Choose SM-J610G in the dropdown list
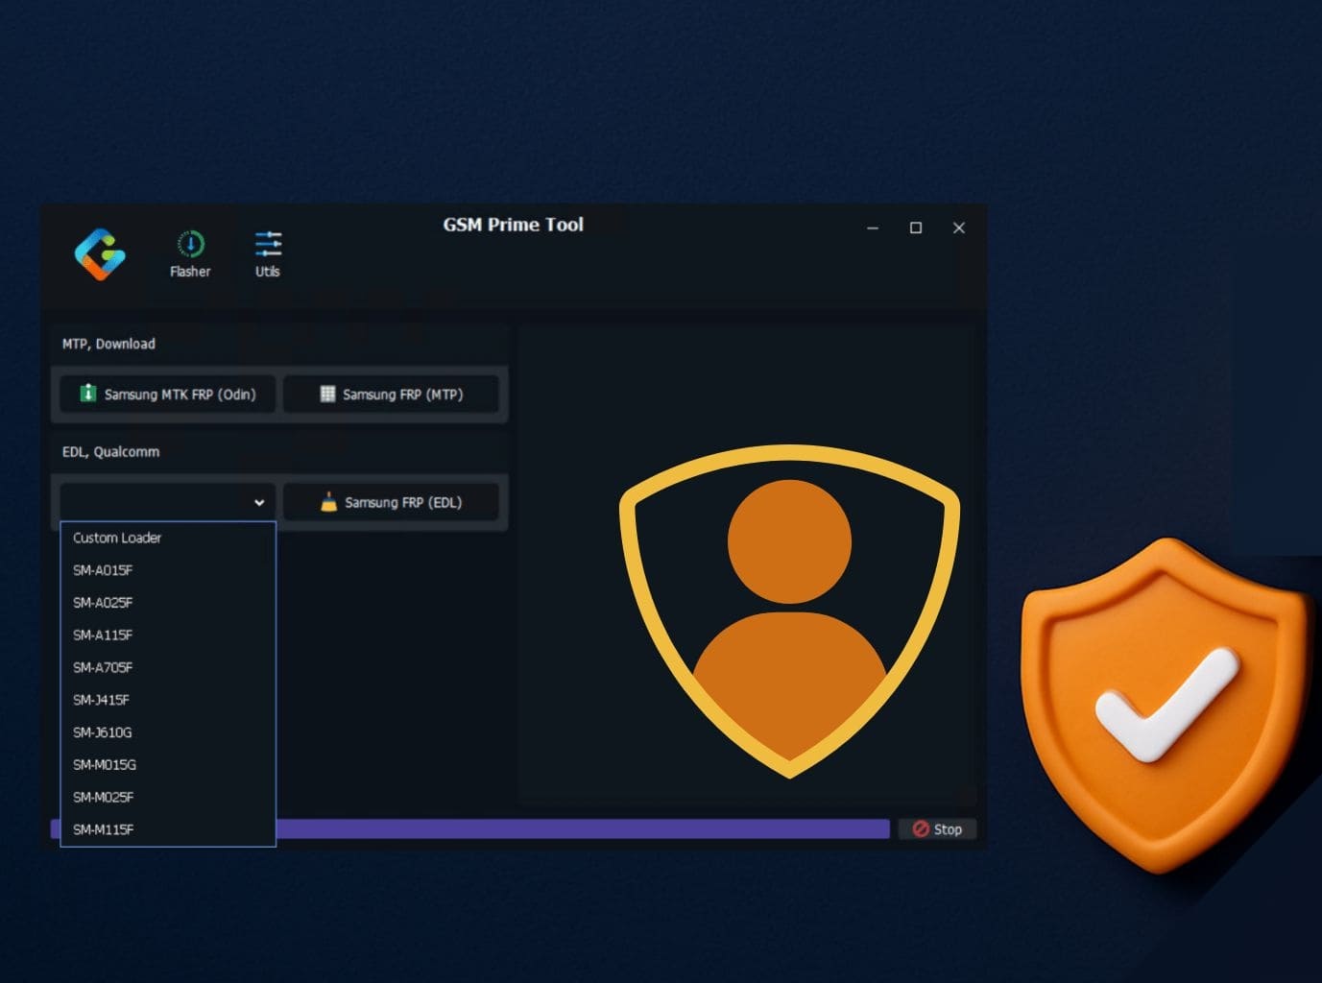Image resolution: width=1322 pixels, height=983 pixels. (168, 732)
